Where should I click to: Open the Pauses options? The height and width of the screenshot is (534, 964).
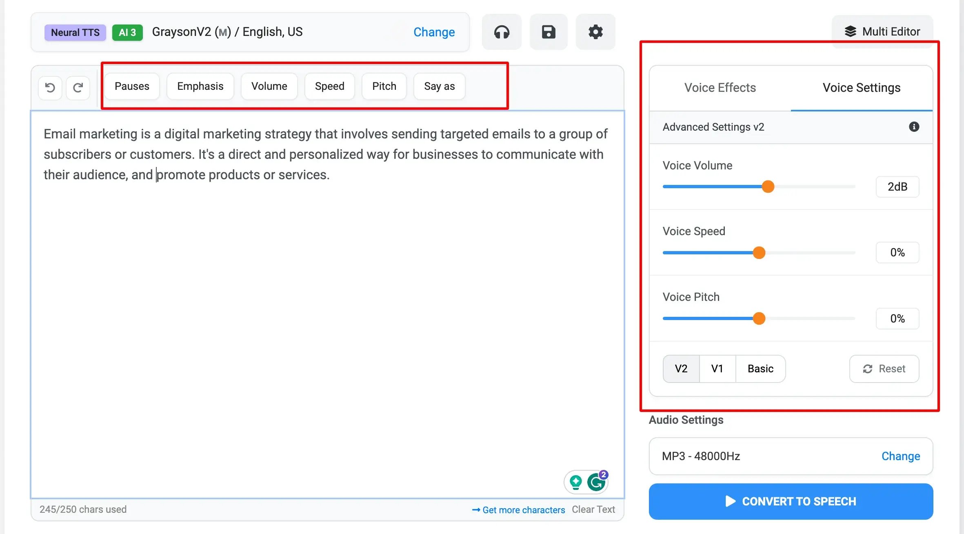[x=132, y=86]
